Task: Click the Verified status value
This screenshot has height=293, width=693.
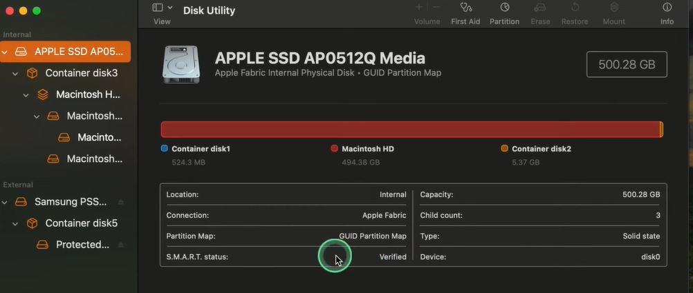Action: coord(393,257)
